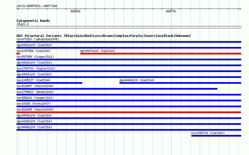Select the blue bar under nsv588002
This screenshot has height=155, width=249.
coord(129,101)
